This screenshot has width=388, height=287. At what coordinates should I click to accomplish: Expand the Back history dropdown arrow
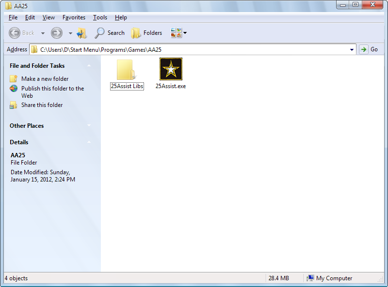(x=43, y=33)
